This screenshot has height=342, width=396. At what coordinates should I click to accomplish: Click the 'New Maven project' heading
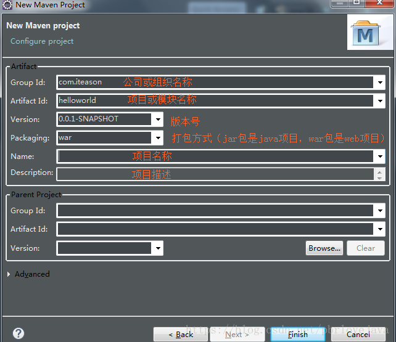click(43, 25)
